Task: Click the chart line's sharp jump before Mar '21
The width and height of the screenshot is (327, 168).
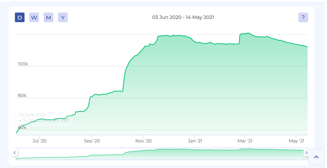Action: point(240,39)
